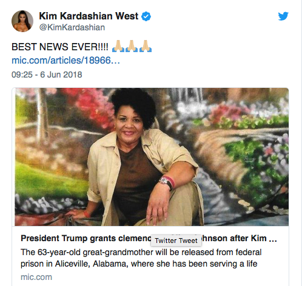Click the blue verified checkmark badge

(146, 16)
